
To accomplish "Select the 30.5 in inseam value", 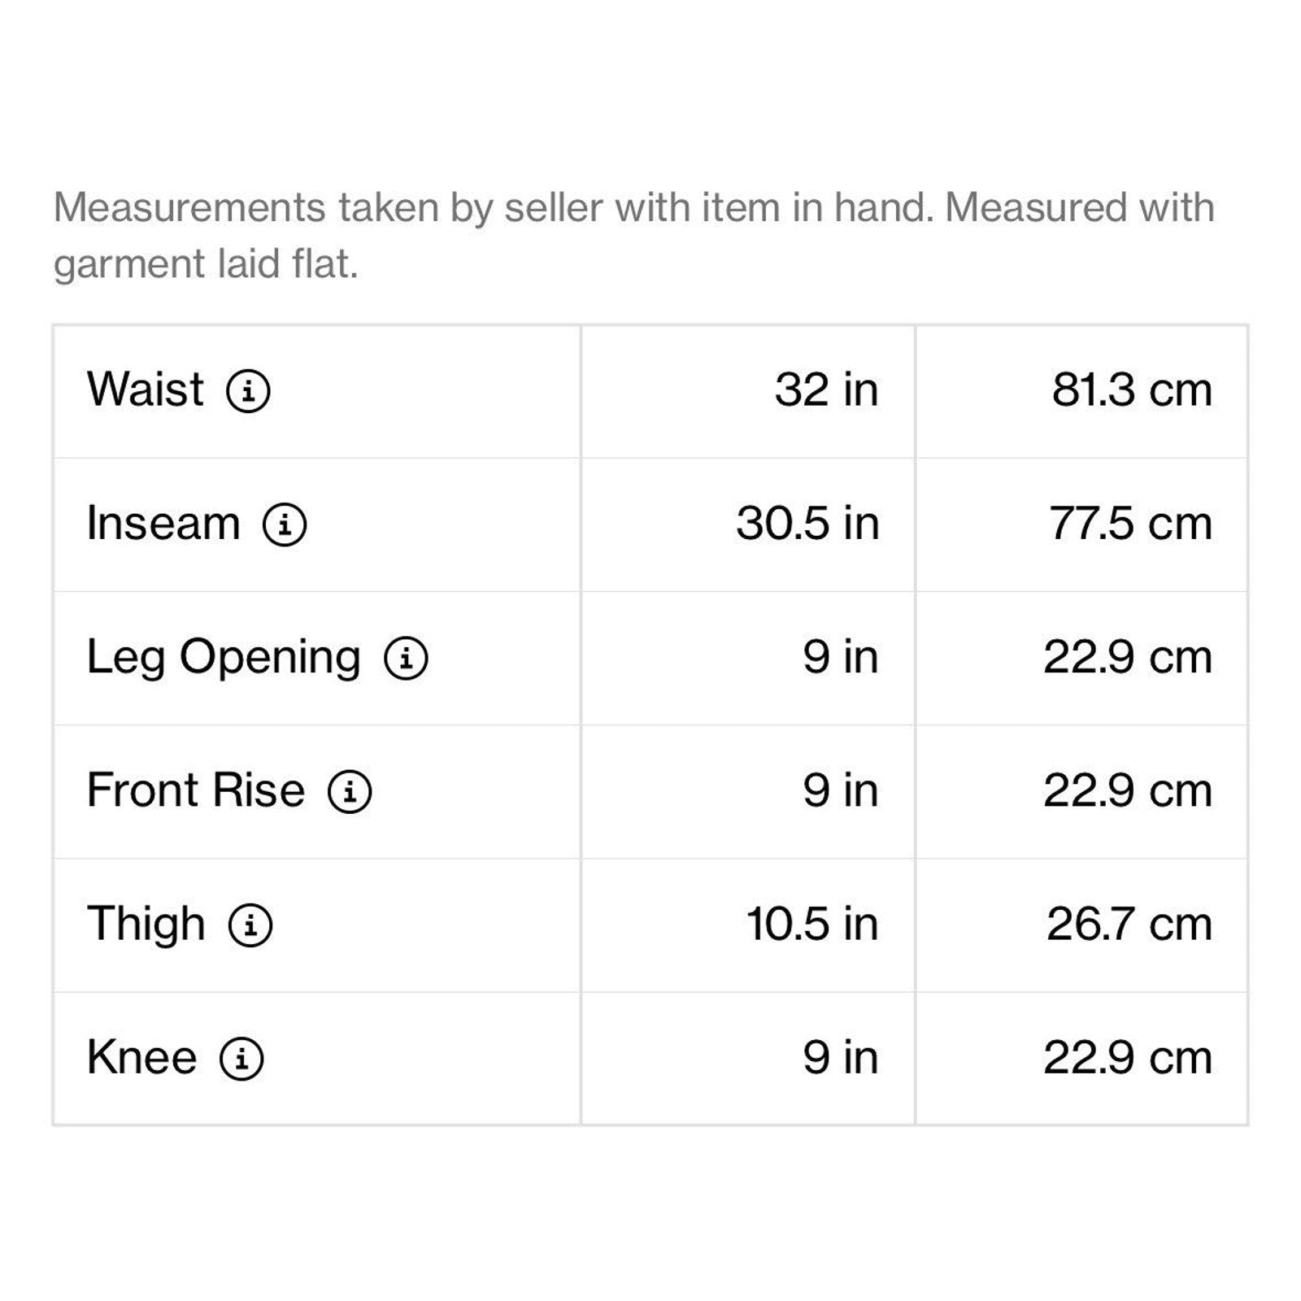I will pyautogui.click(x=807, y=524).
